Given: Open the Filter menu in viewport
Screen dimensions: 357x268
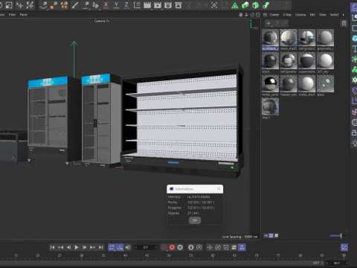Looking at the screenshot, I should pyautogui.click(x=12, y=15).
